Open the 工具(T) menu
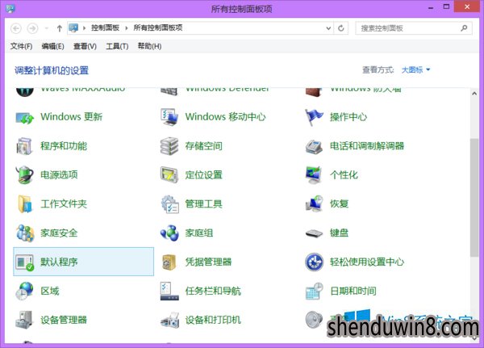The height and width of the screenshot is (348, 484). click(117, 46)
